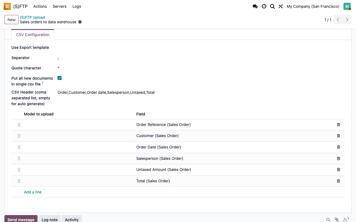Image resolution: width=356 pixels, height=222 pixels.
Task: Click Send message button
Action: tap(21, 219)
